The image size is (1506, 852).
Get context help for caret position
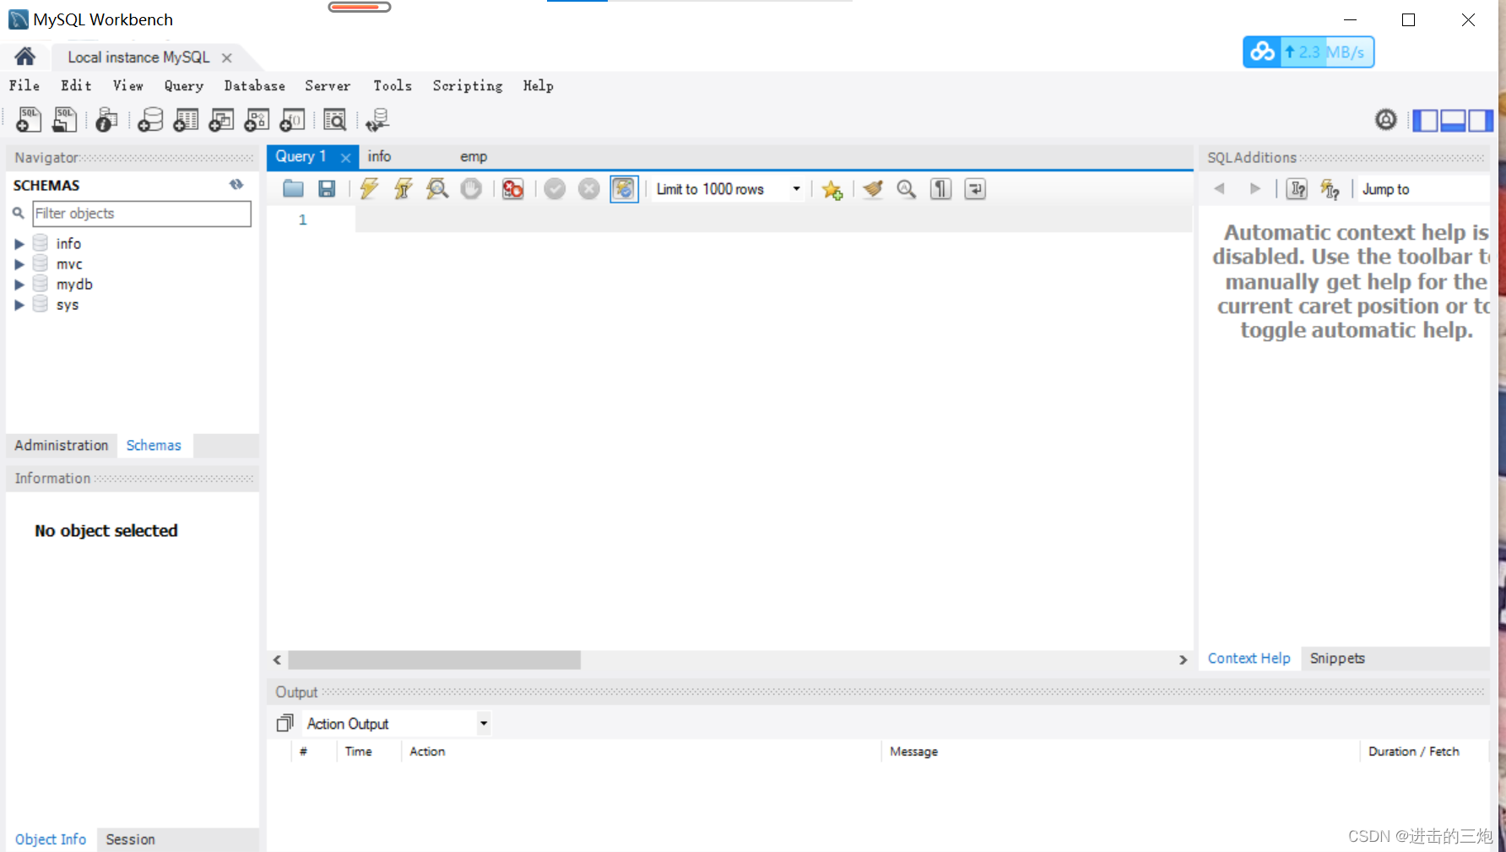[x=1297, y=189]
